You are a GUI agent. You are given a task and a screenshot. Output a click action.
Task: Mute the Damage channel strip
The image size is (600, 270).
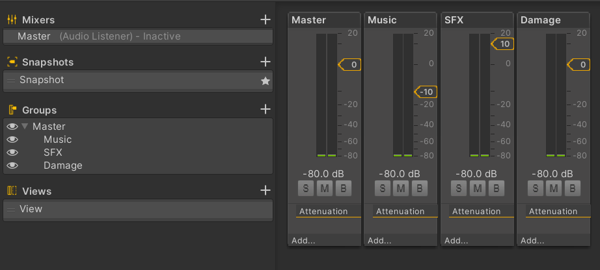pos(554,189)
